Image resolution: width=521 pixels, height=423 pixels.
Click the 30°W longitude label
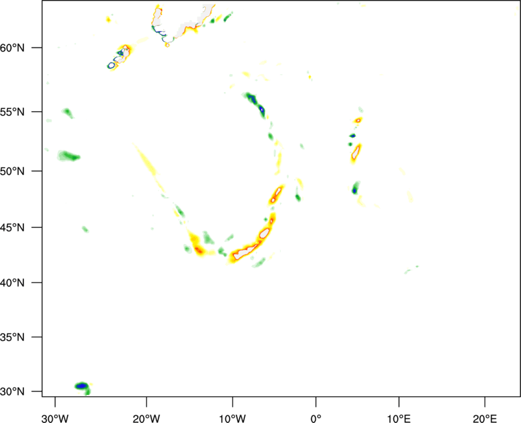point(55,418)
